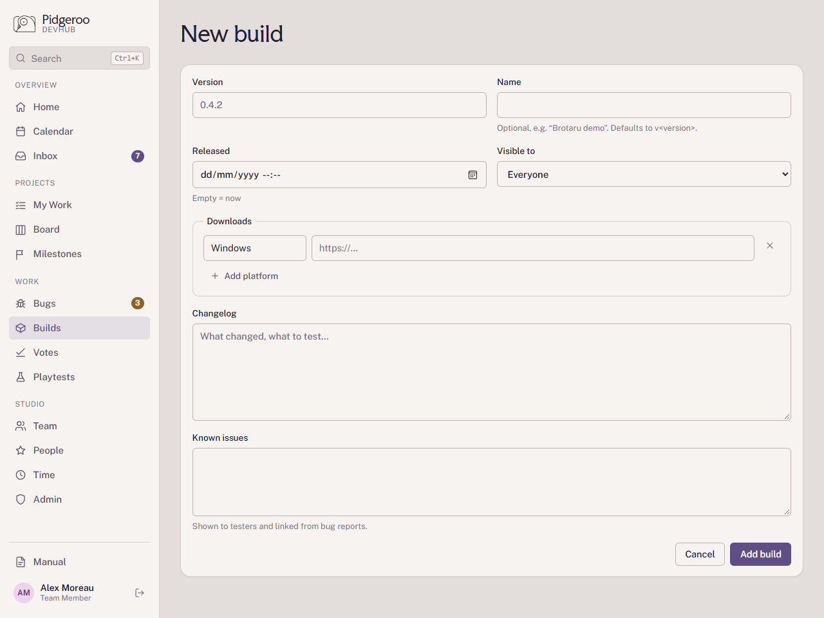Click the People star icon
Viewport: 824px width, 618px height.
(21, 450)
